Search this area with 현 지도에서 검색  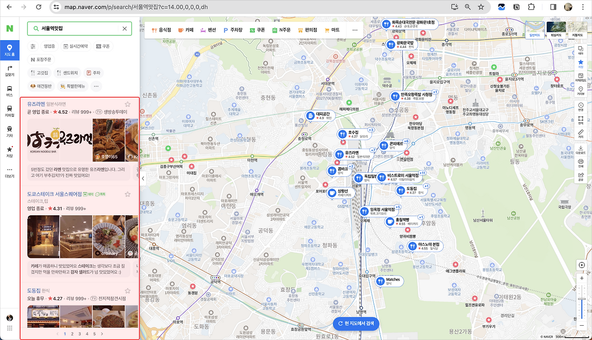pos(356,323)
